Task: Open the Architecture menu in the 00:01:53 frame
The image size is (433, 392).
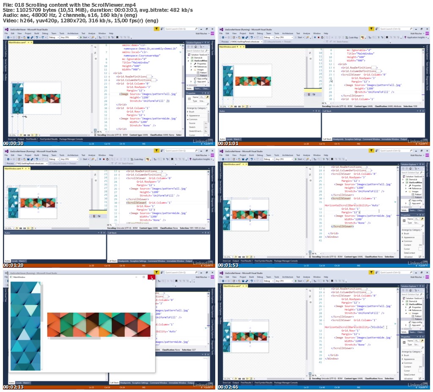Action: [x=288, y=155]
